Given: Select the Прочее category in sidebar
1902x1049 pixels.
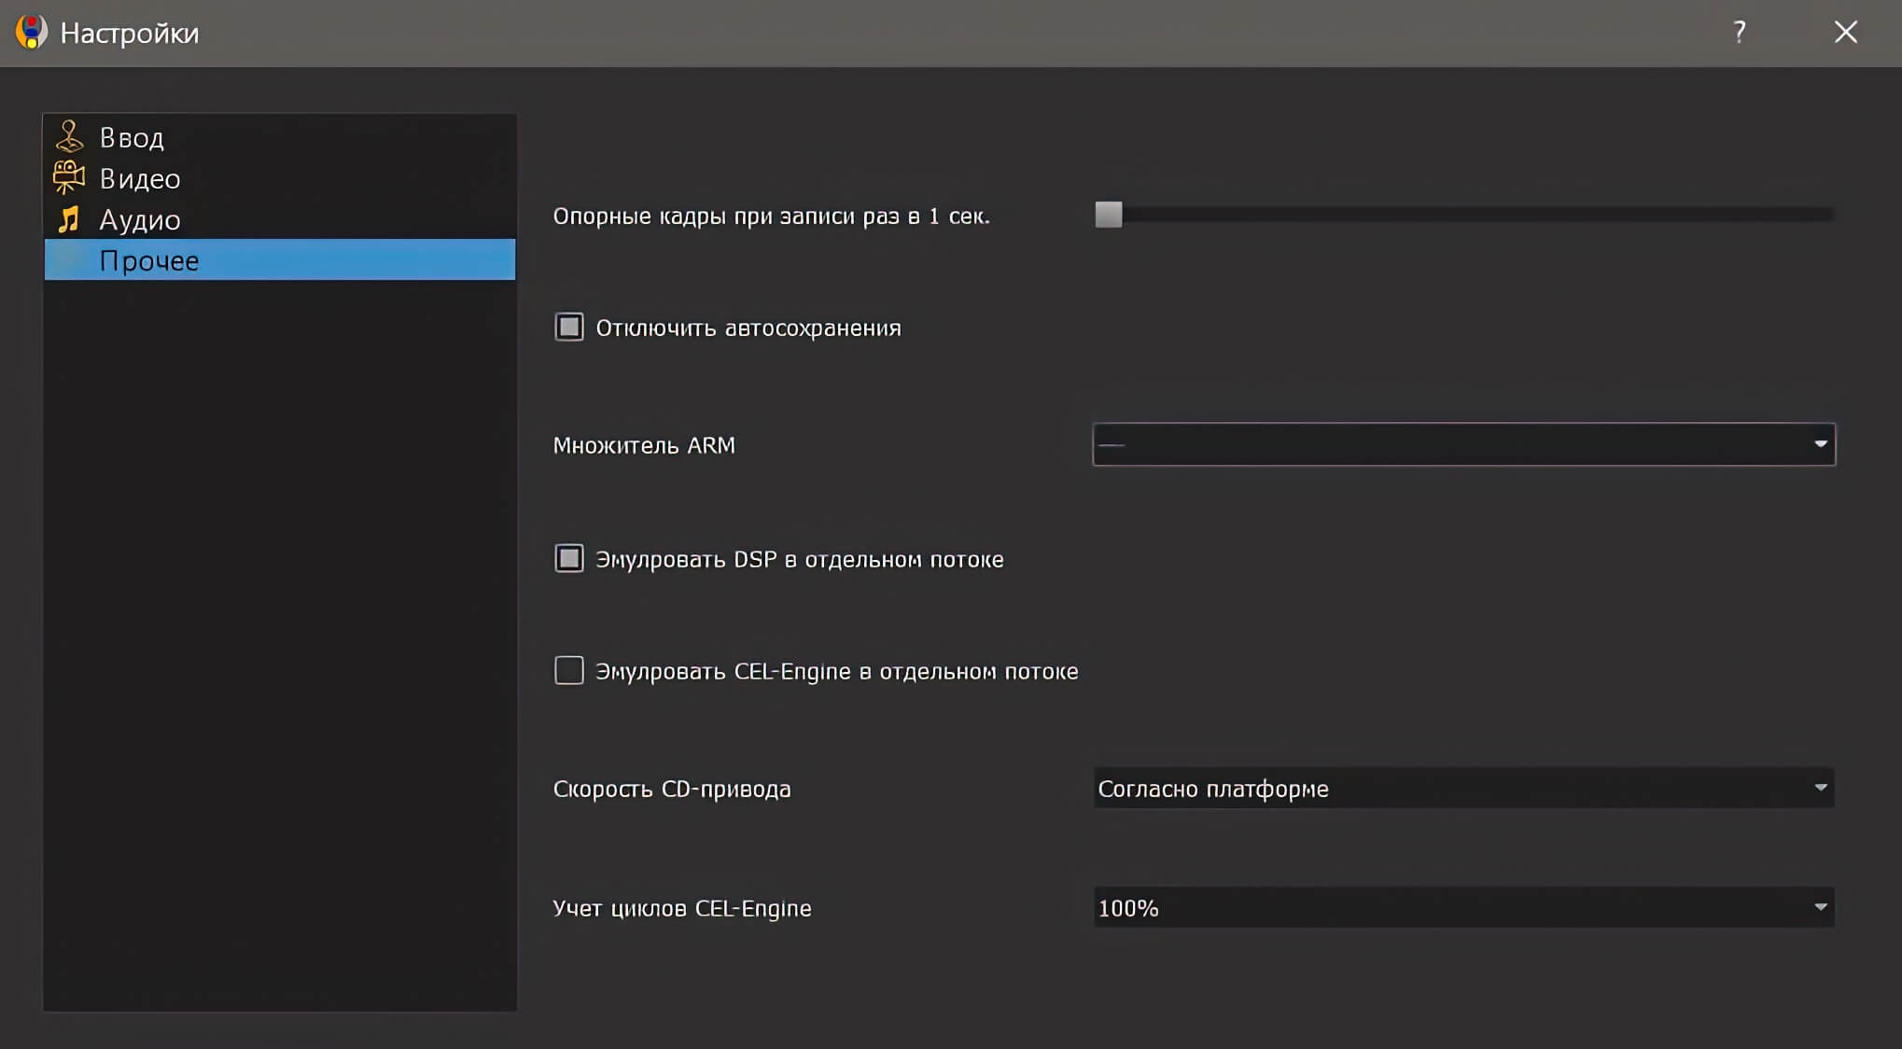Looking at the screenshot, I should [149, 260].
